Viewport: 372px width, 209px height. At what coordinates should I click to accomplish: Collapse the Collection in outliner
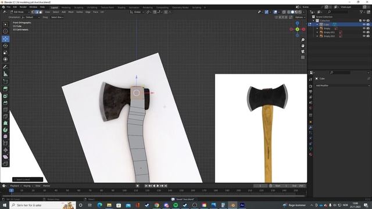pos(314,21)
